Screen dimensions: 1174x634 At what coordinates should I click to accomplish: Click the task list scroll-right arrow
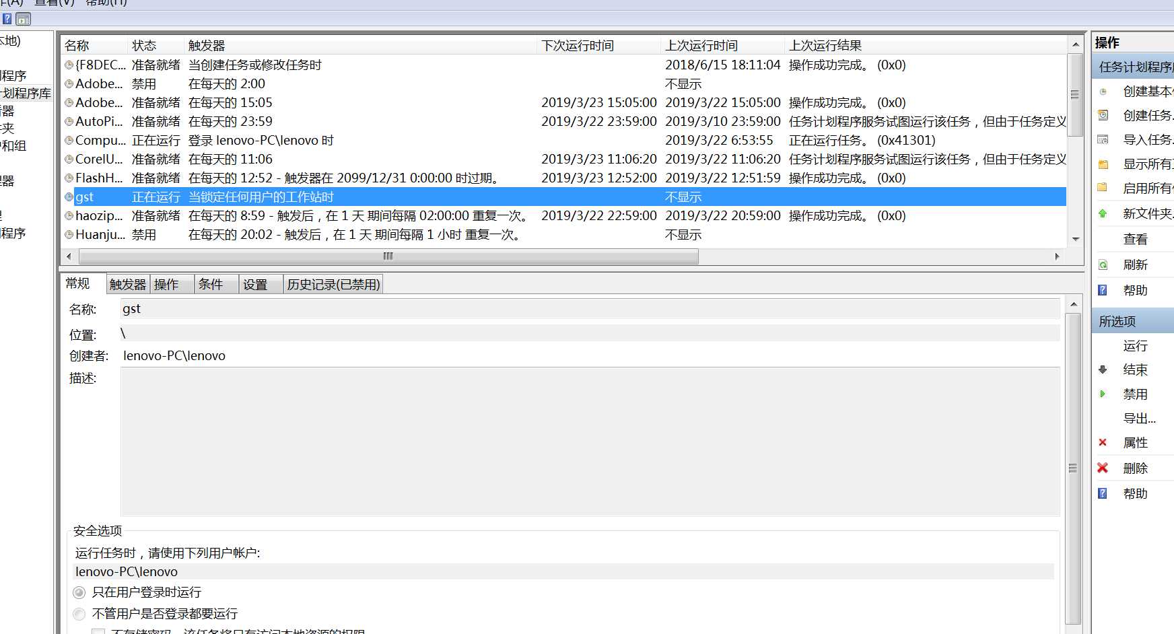1058,256
